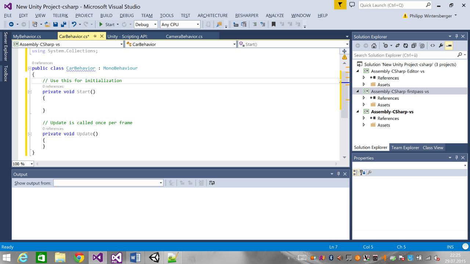Click the Open File folder icon
Screen dimensions: 470x264
(x=47, y=24)
